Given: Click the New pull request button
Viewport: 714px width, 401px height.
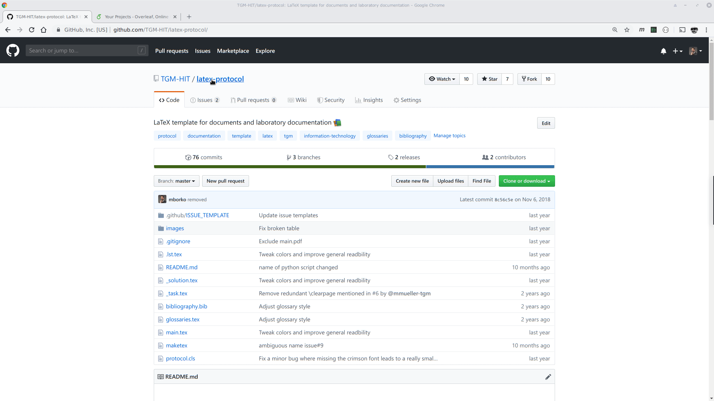Looking at the screenshot, I should click(225, 181).
